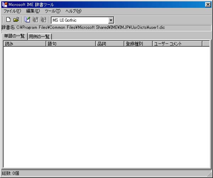Click the 総数: 0個 status bar text
The width and height of the screenshot is (213, 178).
[x=10, y=173]
